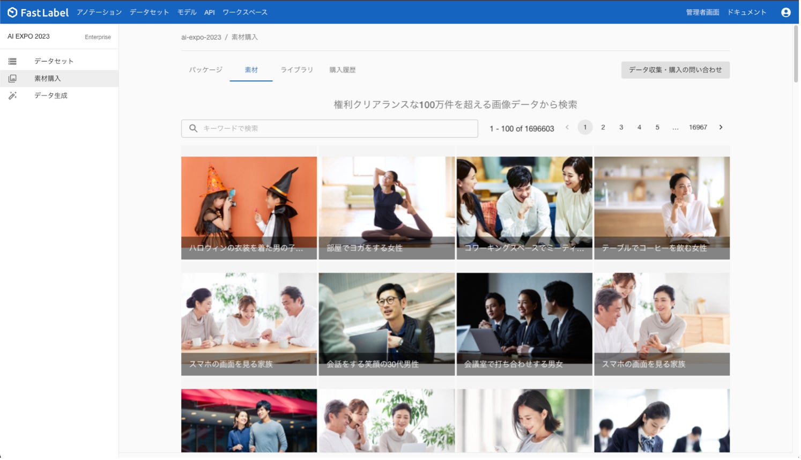801x460 pixels.
Task: Click the 素材購入 breadcrumb item
Action: coord(245,38)
